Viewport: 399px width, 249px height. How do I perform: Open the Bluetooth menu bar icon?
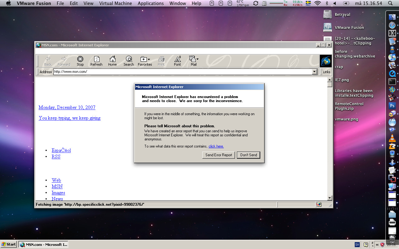(327, 3)
